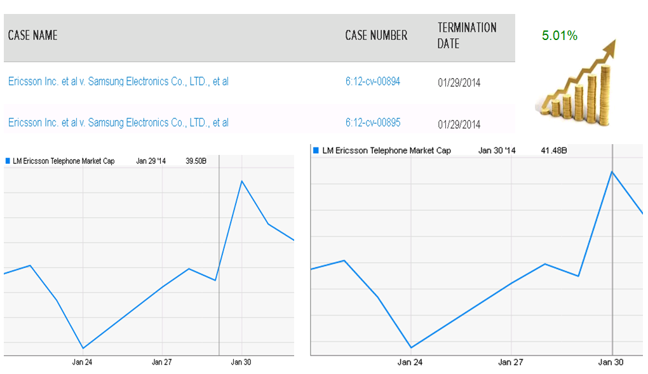
Task: Click the Jan 27 axis label in right chart
Action: 510,363
